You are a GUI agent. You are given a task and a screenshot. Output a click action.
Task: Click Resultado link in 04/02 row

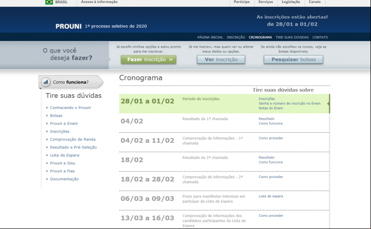click(x=266, y=119)
